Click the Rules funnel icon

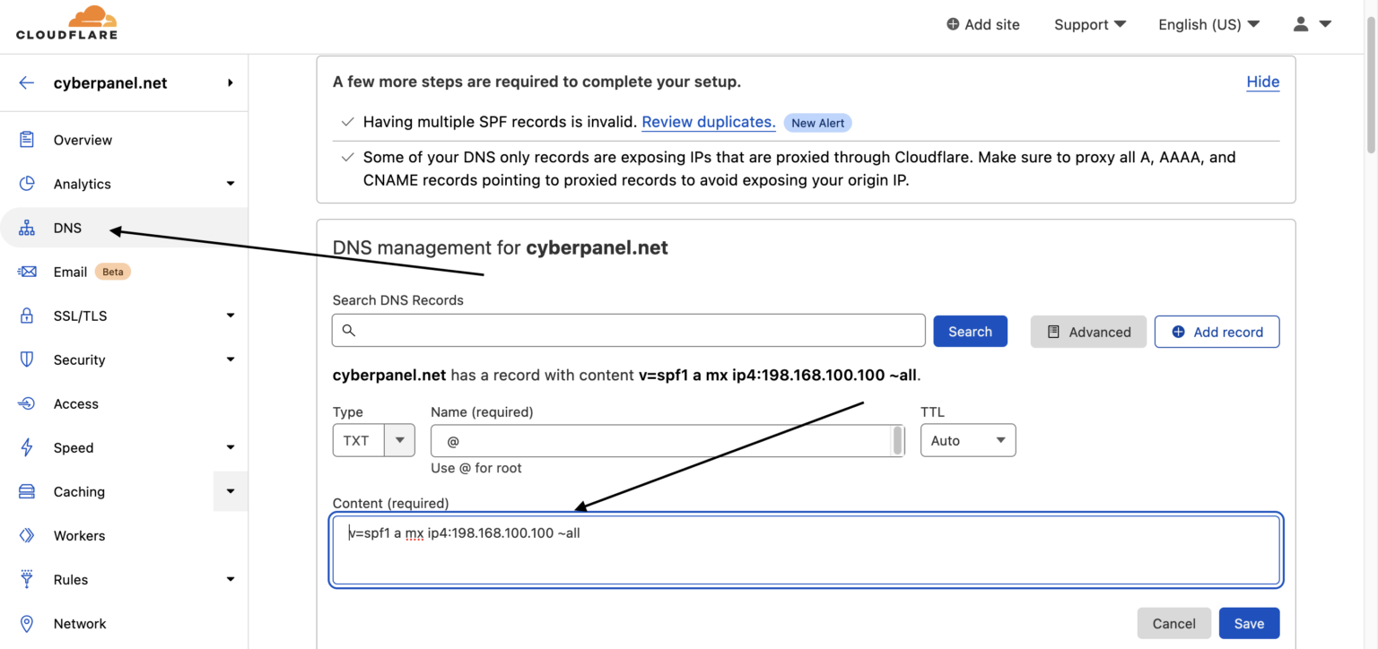27,579
